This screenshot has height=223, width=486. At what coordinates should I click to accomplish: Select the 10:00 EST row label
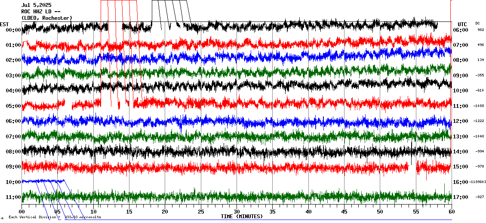point(13,182)
